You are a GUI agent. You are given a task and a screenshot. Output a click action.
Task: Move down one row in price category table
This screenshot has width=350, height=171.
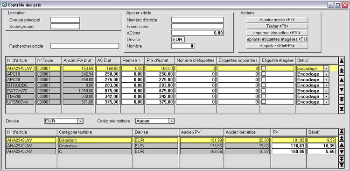click(342, 152)
